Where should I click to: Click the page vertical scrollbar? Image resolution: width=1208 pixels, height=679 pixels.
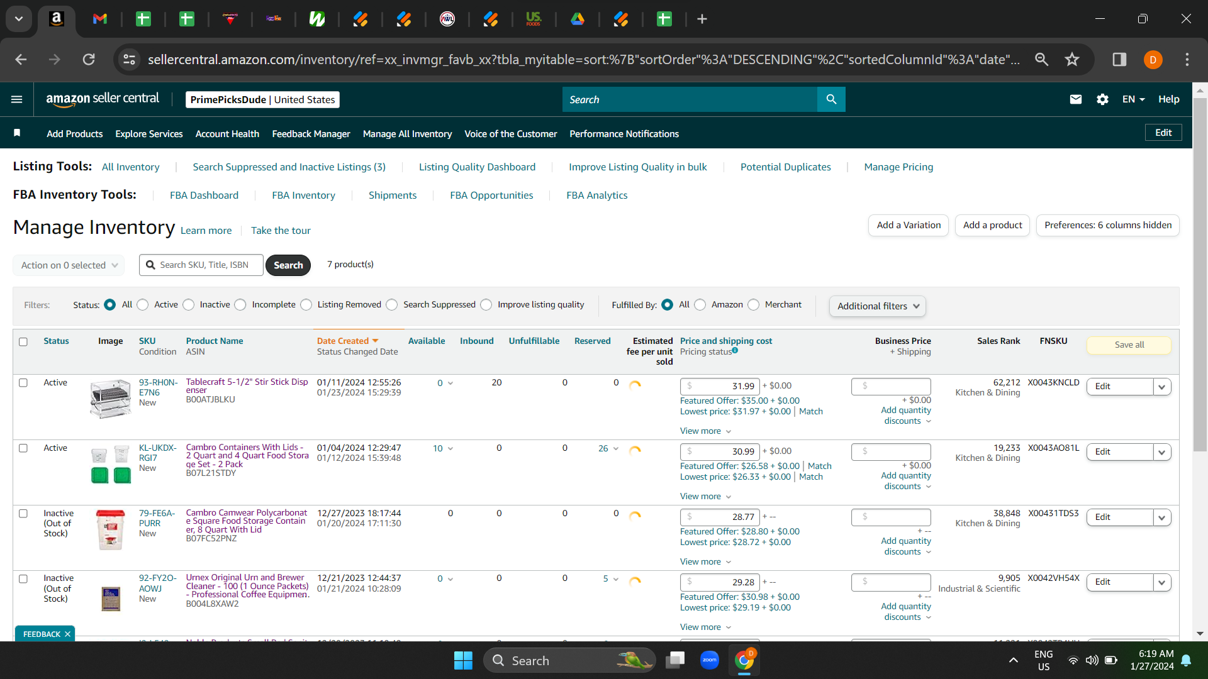(1200, 273)
